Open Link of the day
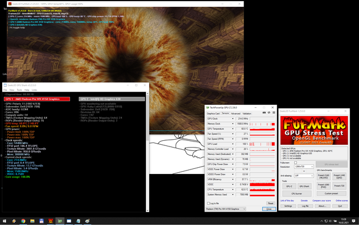Image resolution: width=359 pixels, height=225 pixels. pos(287,201)
